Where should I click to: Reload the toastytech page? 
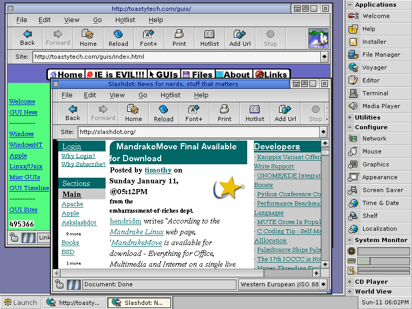pyautogui.click(x=118, y=38)
